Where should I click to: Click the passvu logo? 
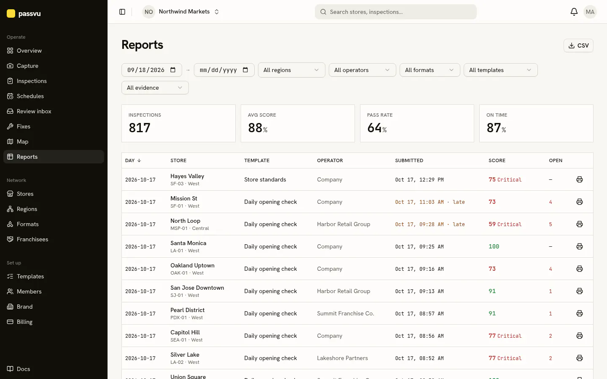[24, 13]
